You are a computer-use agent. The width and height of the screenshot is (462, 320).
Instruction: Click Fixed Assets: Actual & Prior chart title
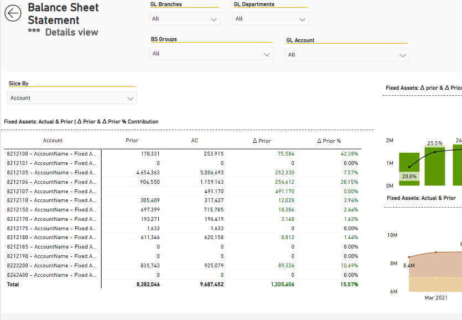(422, 198)
